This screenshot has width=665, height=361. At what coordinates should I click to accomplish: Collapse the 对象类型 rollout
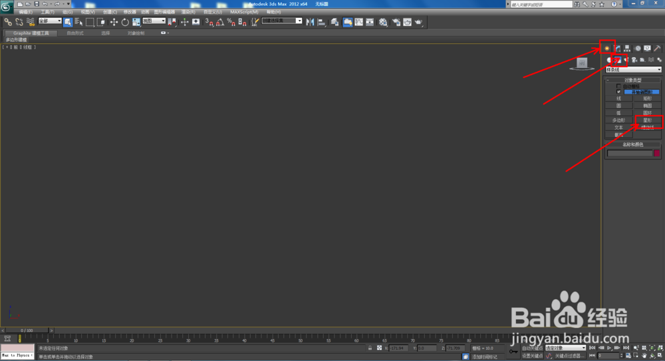pos(633,80)
